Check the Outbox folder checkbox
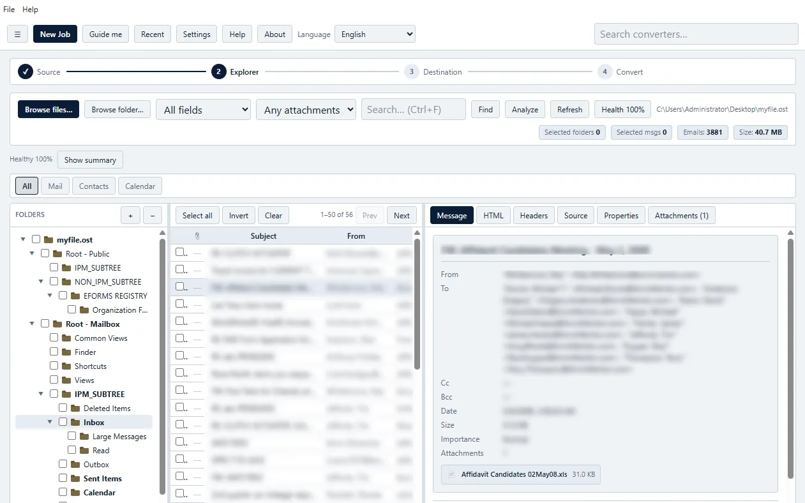Screen dimensions: 805x503 tap(63, 464)
